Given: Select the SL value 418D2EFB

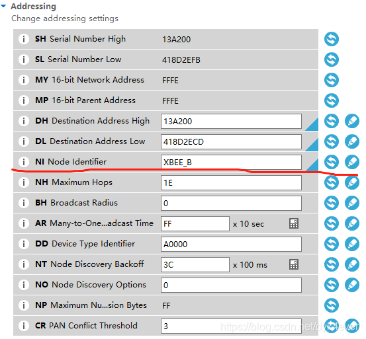Looking at the screenshot, I should point(181,60).
